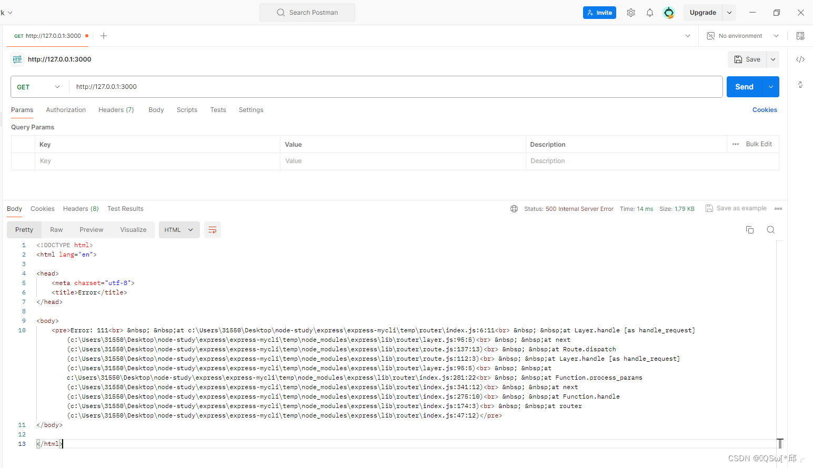Image resolution: width=813 pixels, height=468 pixels.
Task: Select the Params tab
Action: pos(22,110)
